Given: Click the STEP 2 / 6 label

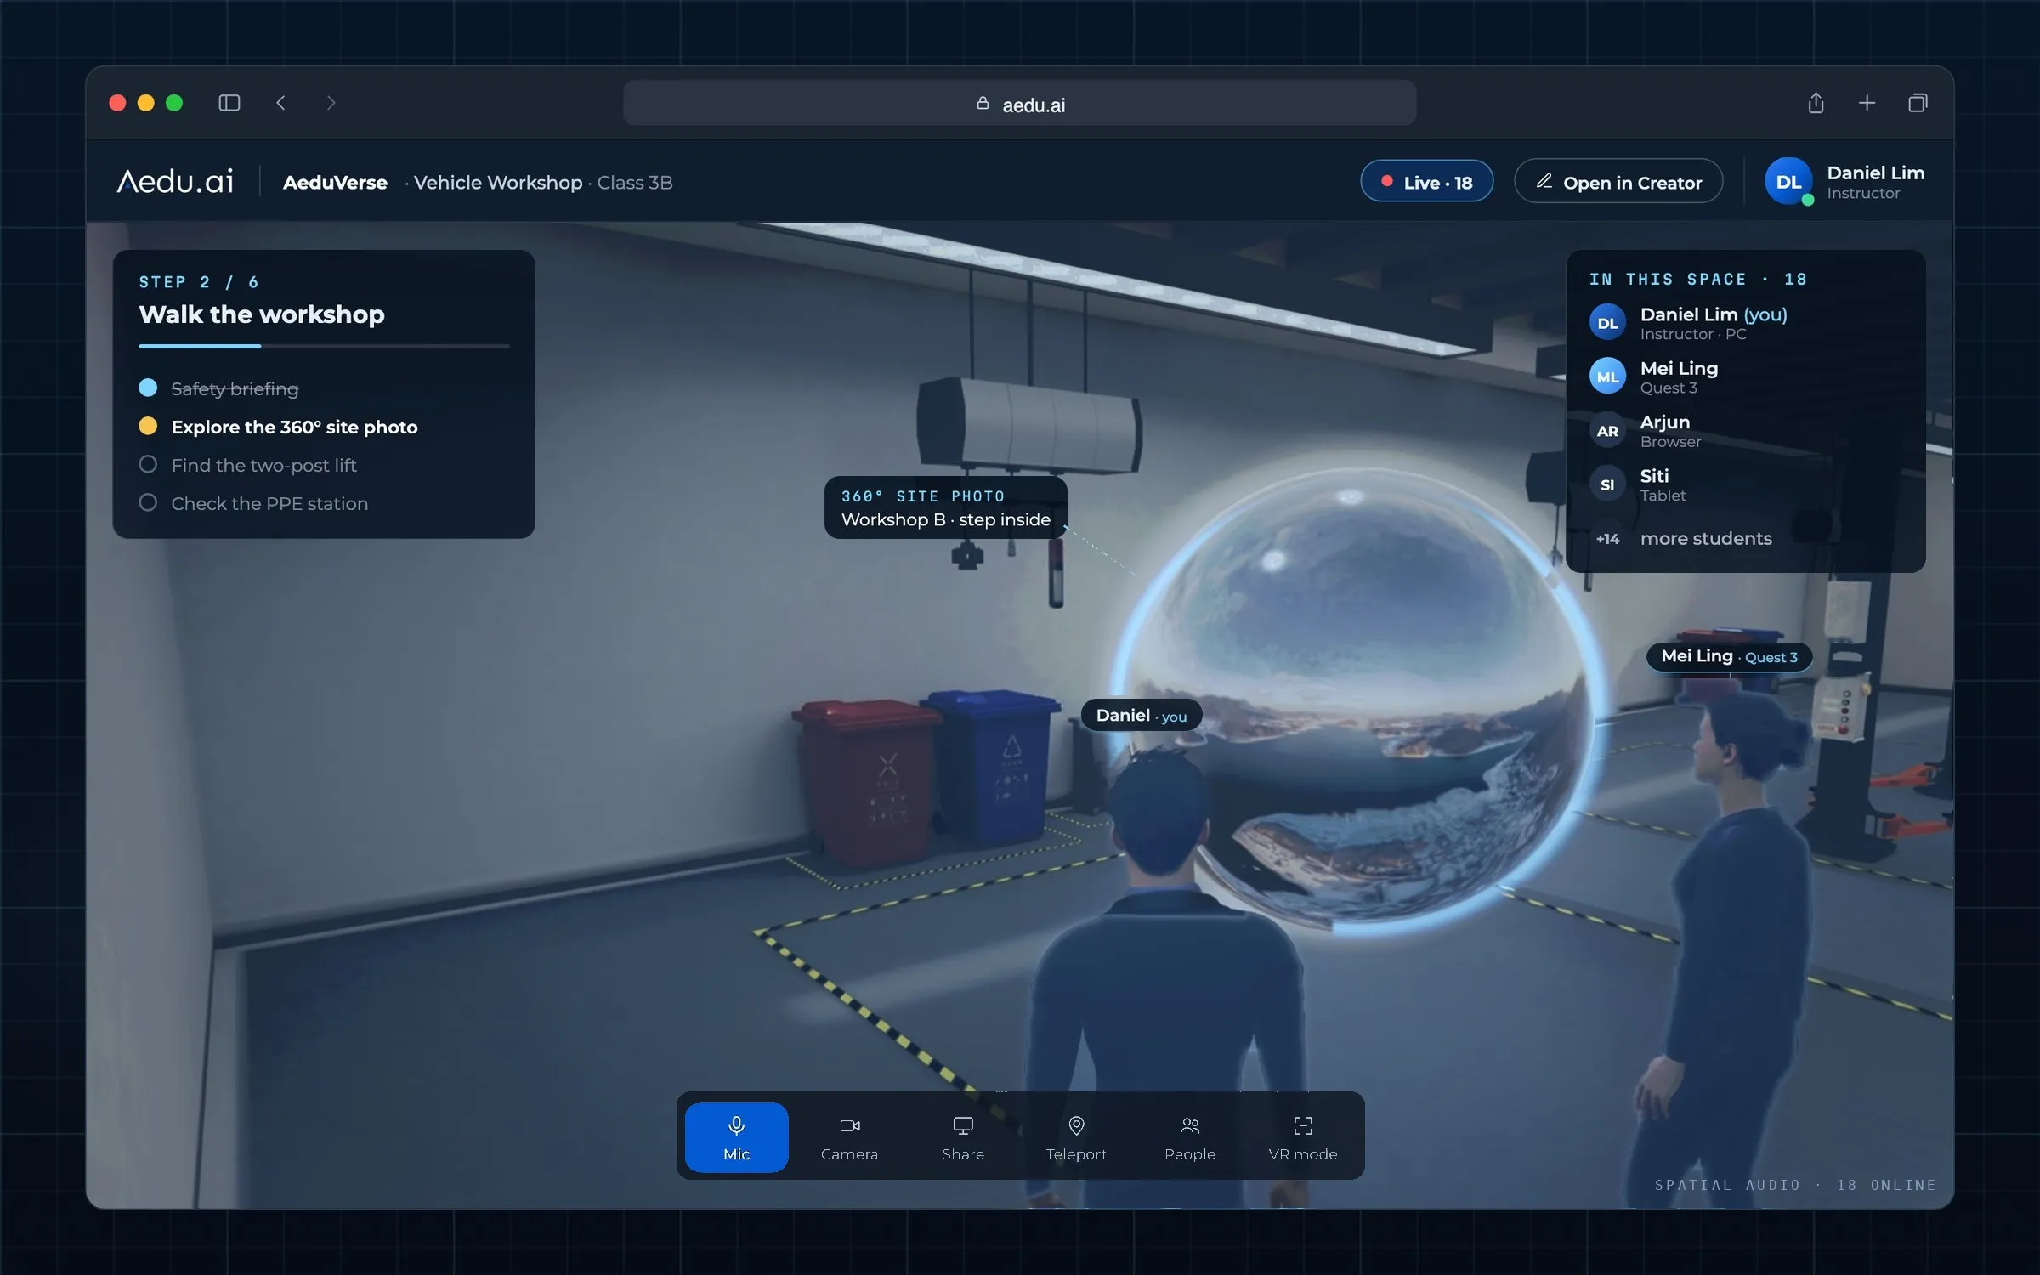Looking at the screenshot, I should pos(199,281).
